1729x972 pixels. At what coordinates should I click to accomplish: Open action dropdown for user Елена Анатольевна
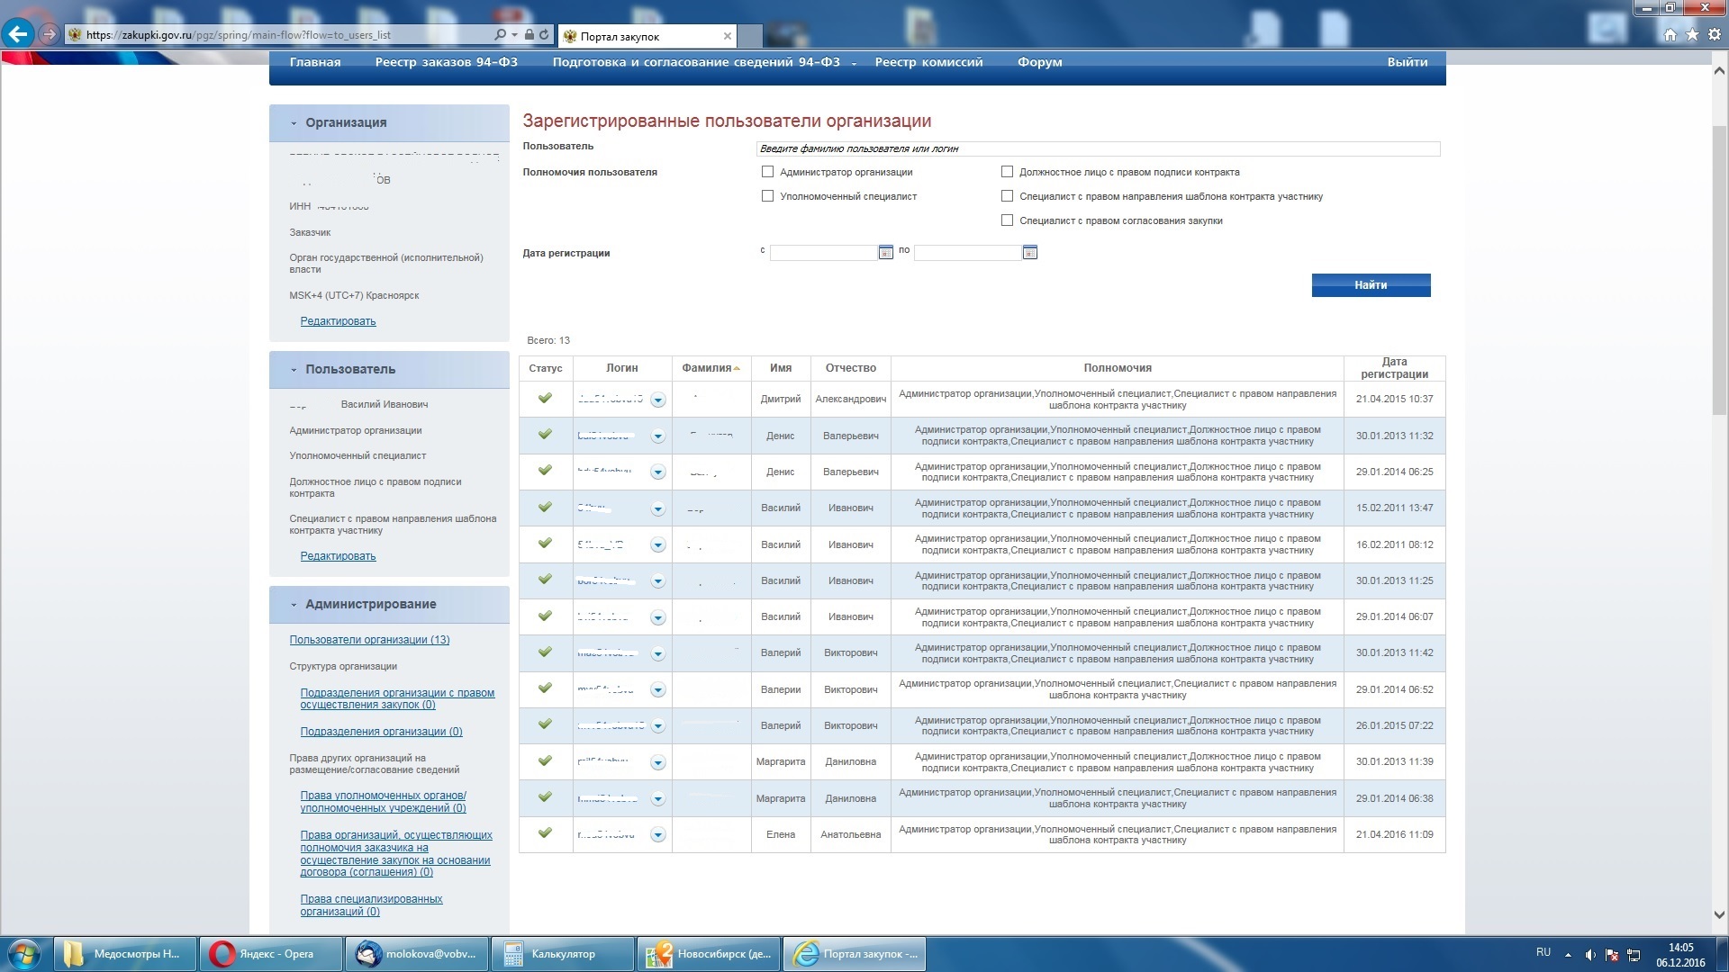[658, 835]
